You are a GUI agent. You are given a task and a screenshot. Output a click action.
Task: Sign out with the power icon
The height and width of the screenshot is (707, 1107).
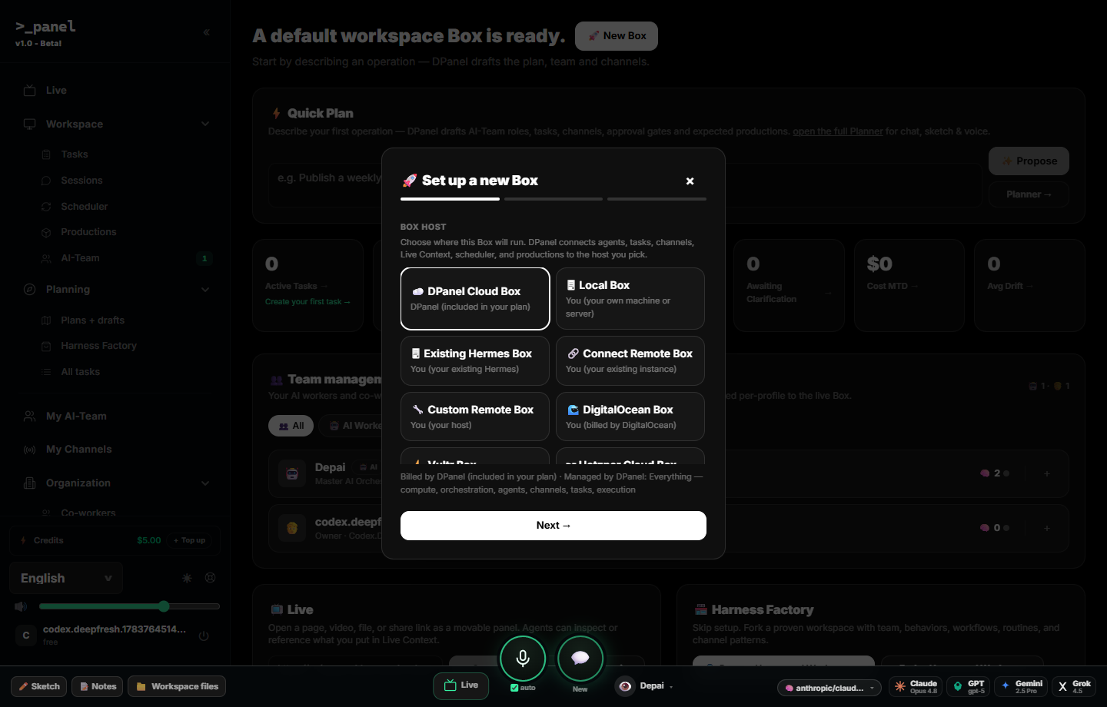click(x=204, y=636)
